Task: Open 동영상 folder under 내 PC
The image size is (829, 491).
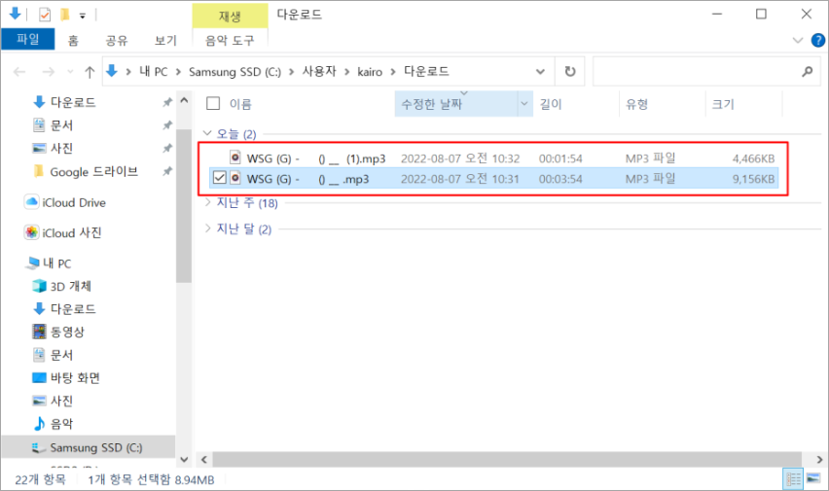Action: [x=66, y=332]
